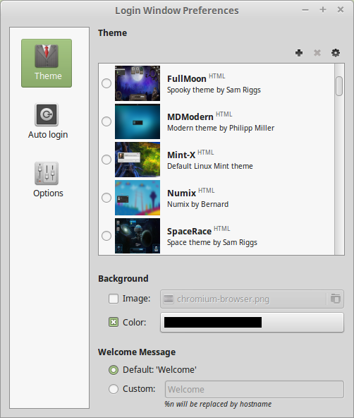The image size is (354, 418).
Task: Click the theme list scrollbar handle
Action: 338,86
